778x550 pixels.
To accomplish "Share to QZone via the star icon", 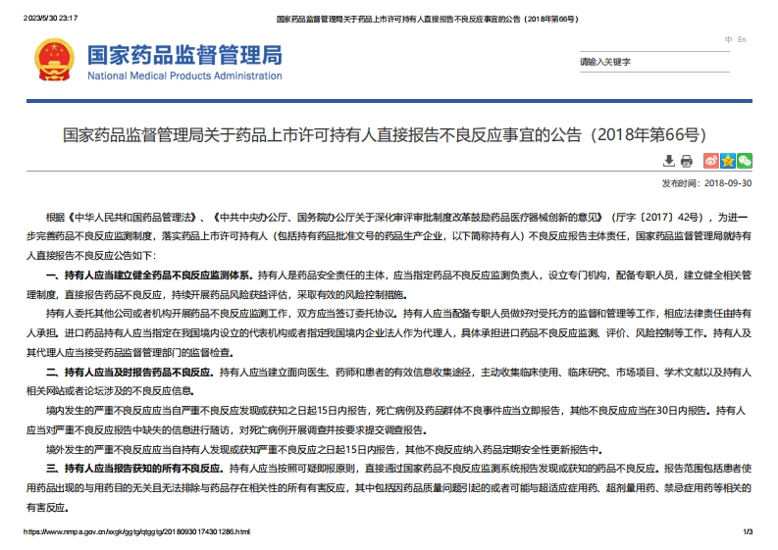I will coord(728,161).
